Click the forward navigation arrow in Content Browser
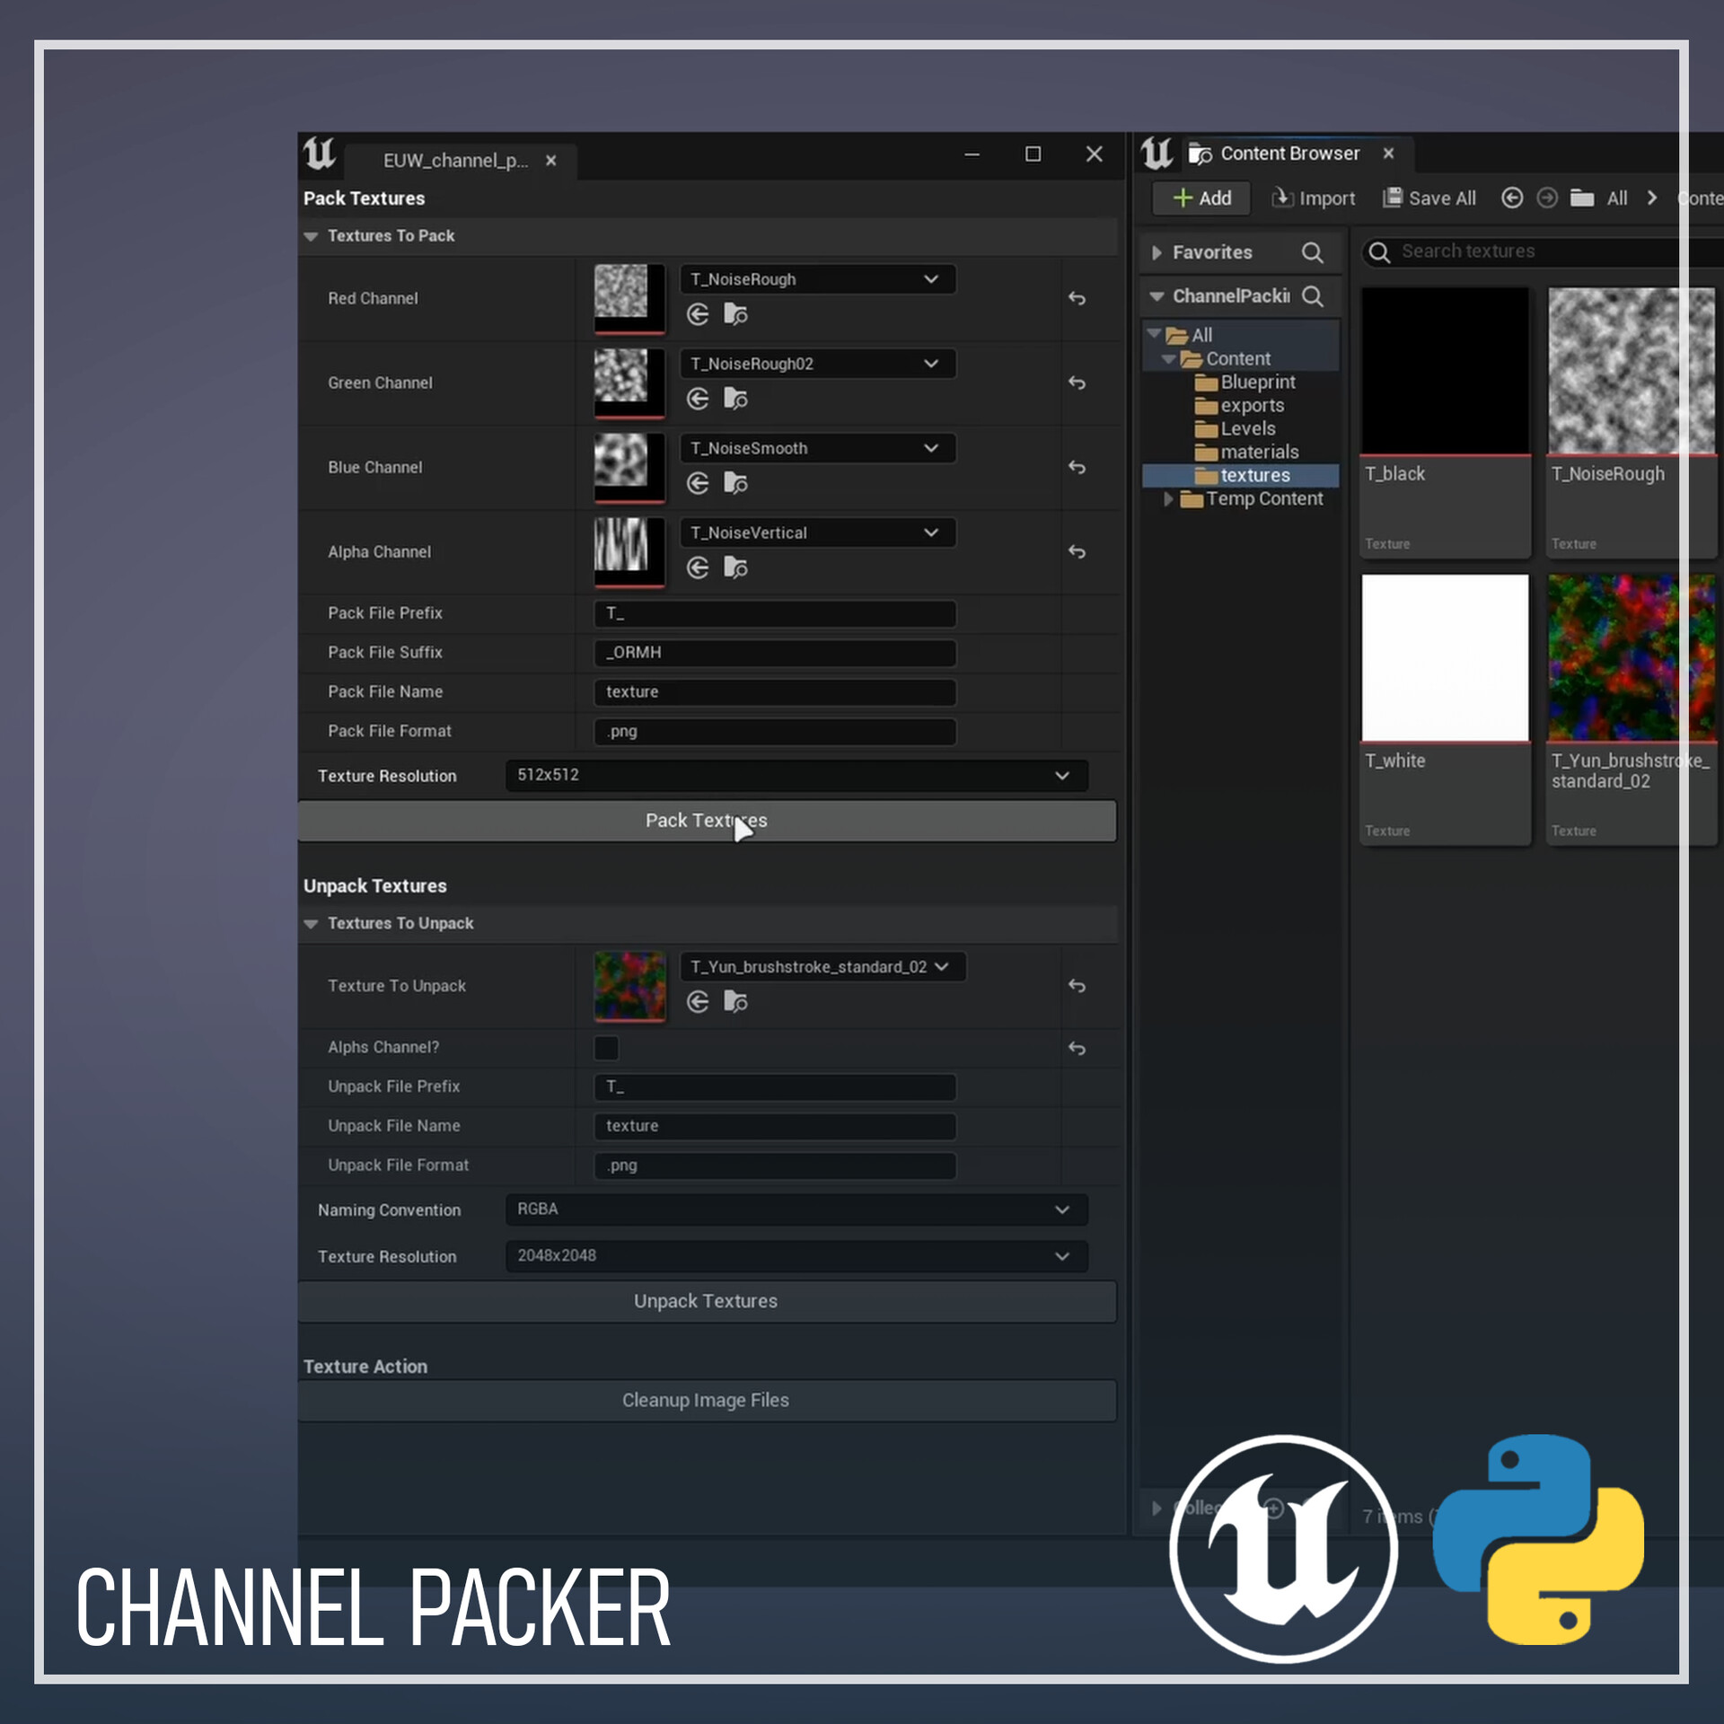1724x1724 pixels. point(1546,198)
